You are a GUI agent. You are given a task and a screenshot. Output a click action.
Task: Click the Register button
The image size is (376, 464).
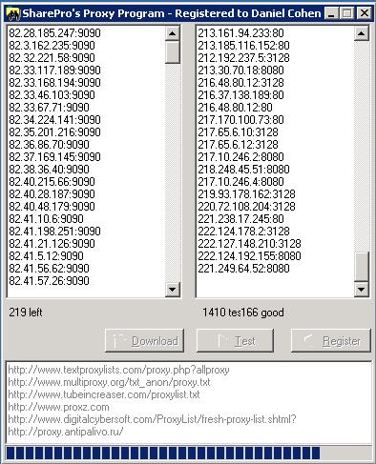(331, 341)
